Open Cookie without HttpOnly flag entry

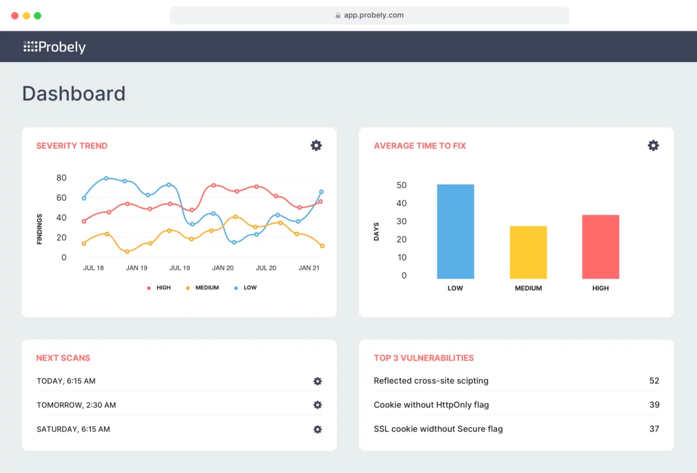pos(431,405)
